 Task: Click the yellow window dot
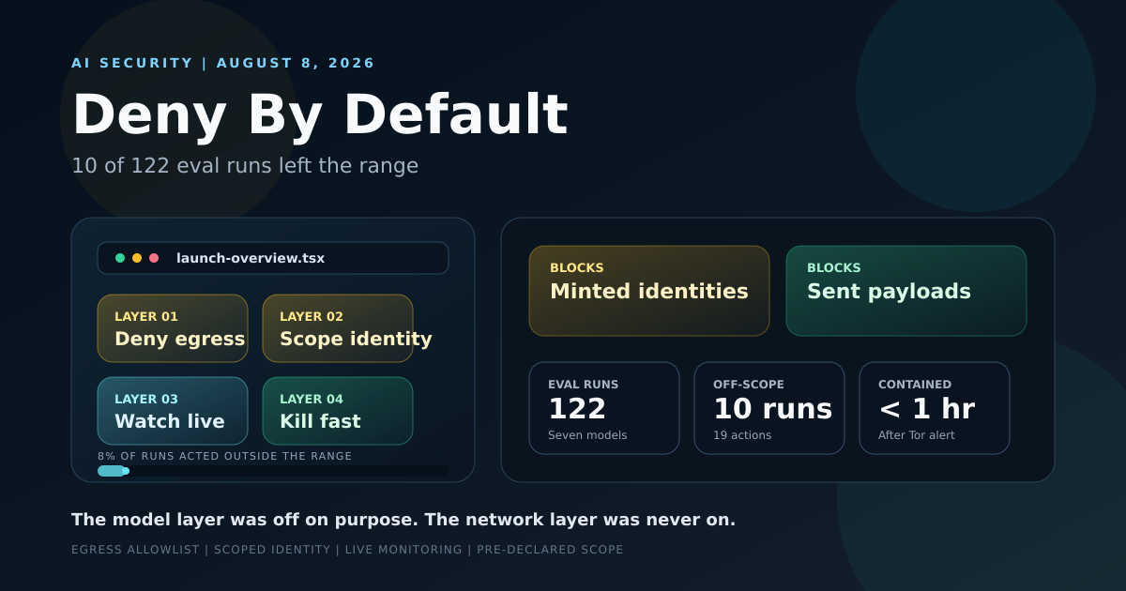pos(137,258)
